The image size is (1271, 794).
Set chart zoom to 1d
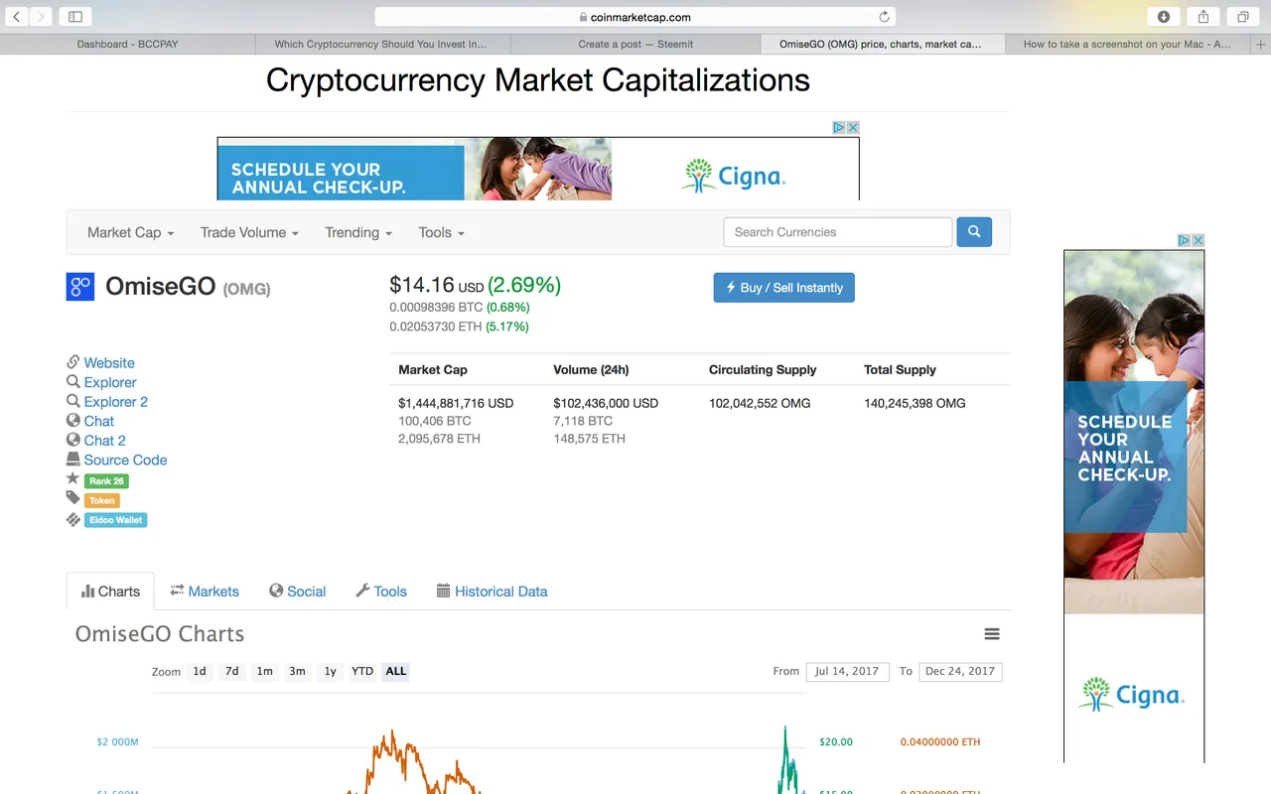click(x=200, y=672)
